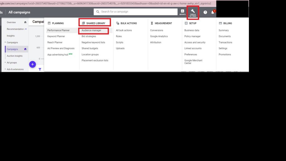Open Keyword Planner under Planning

[x=56, y=36]
